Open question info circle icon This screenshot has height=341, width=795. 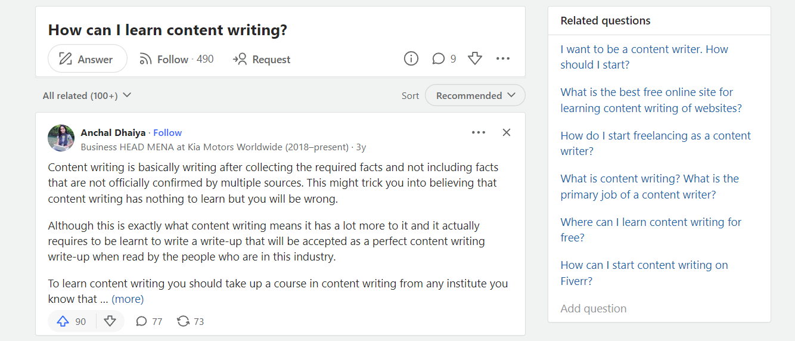411,58
